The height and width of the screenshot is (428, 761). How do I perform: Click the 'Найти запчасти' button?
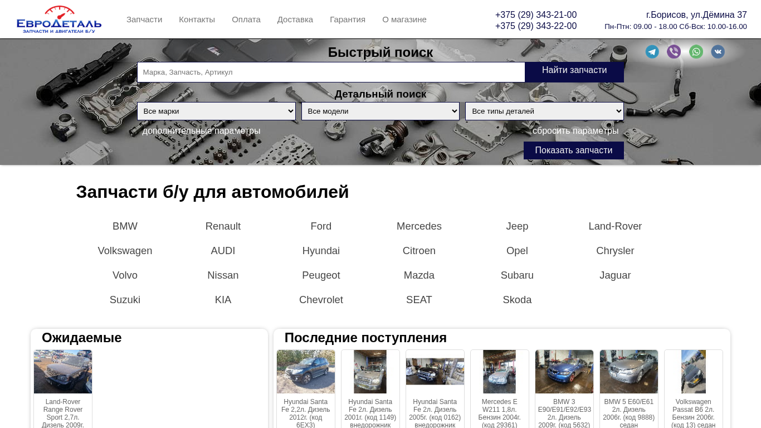574,72
